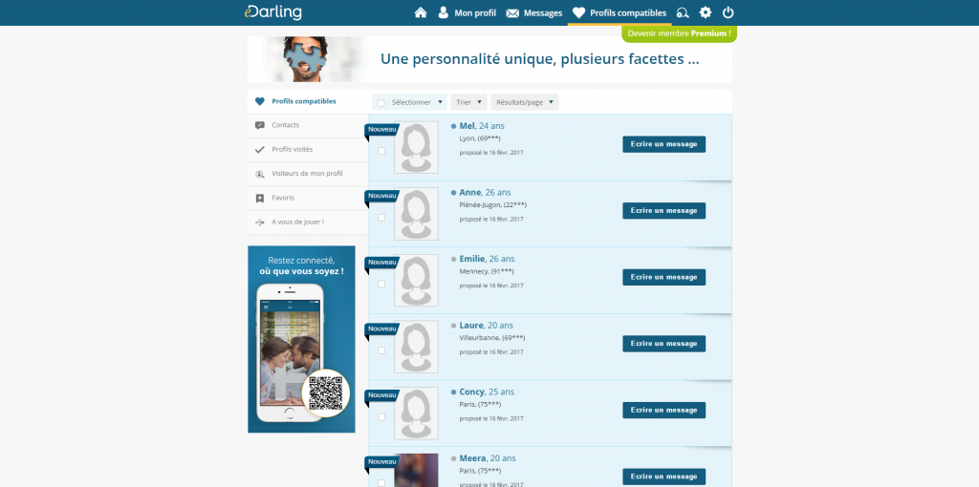
Task: Toggle the select-all checkbox in Sélectionner
Action: (x=381, y=103)
